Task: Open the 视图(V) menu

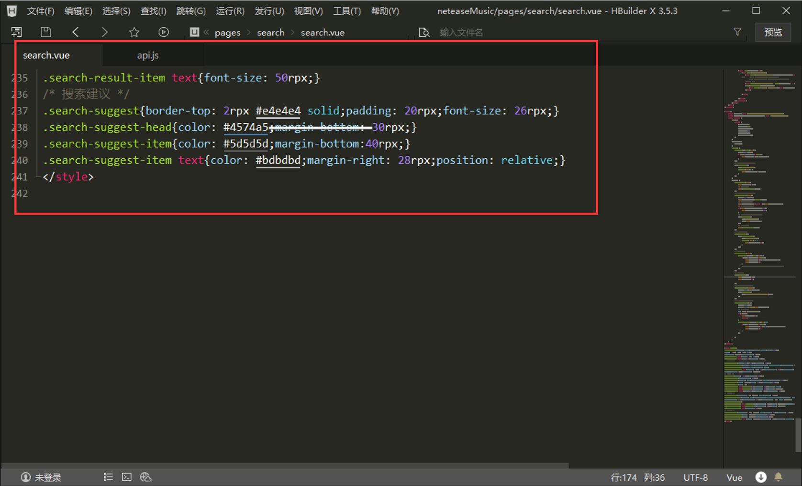Action: [308, 11]
